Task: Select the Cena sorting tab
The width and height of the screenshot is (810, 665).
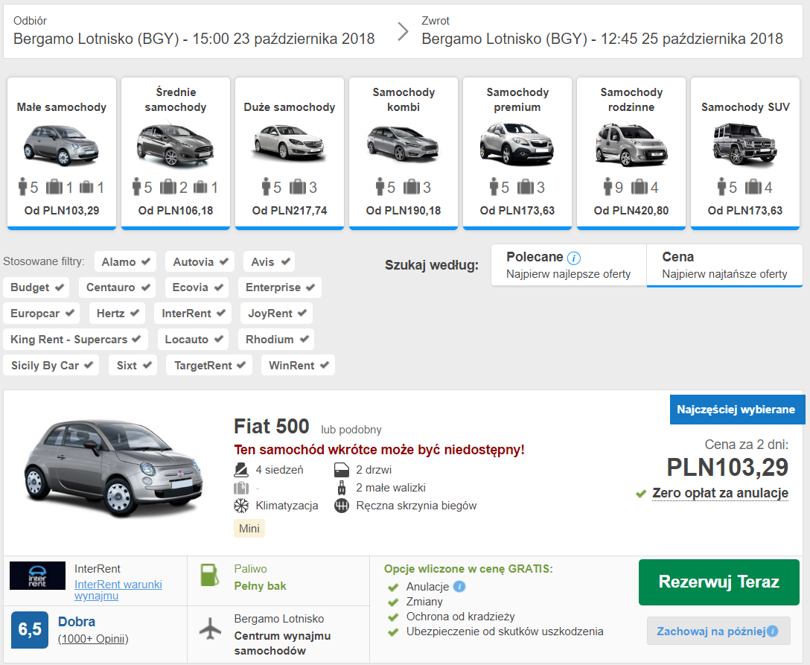Action: pyautogui.click(x=724, y=265)
